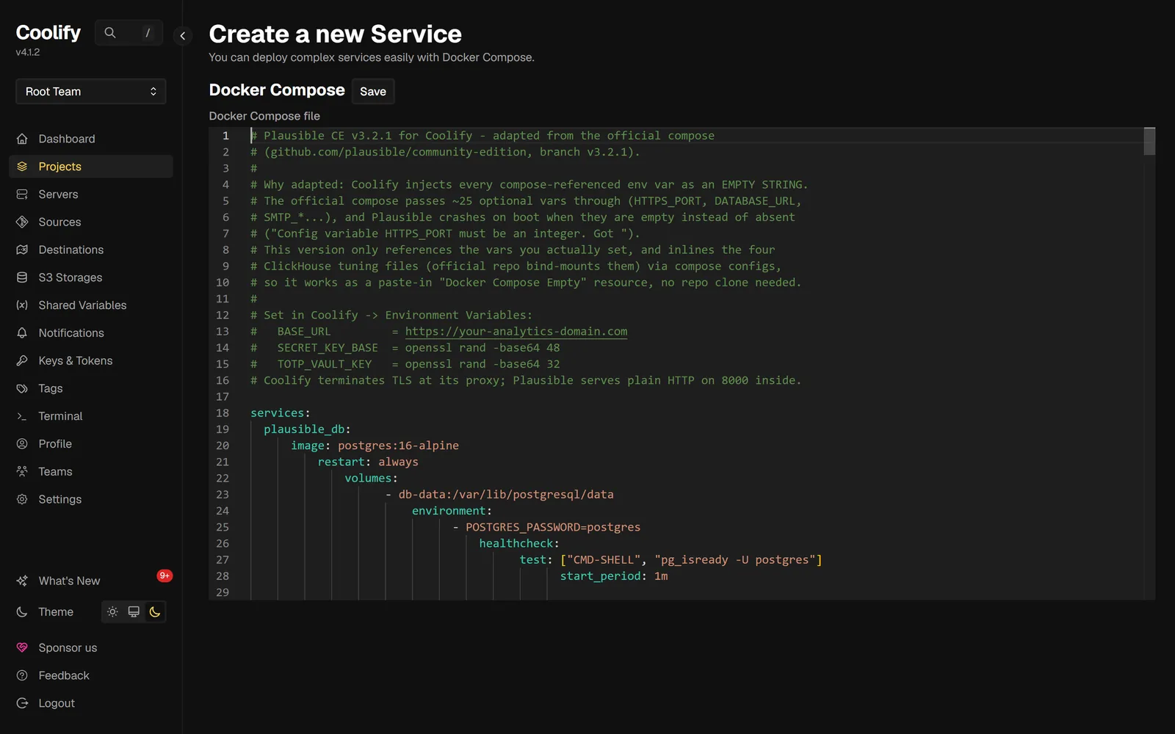The width and height of the screenshot is (1175, 734).
Task: Collapse the sidebar with chevron button
Action: (x=182, y=35)
